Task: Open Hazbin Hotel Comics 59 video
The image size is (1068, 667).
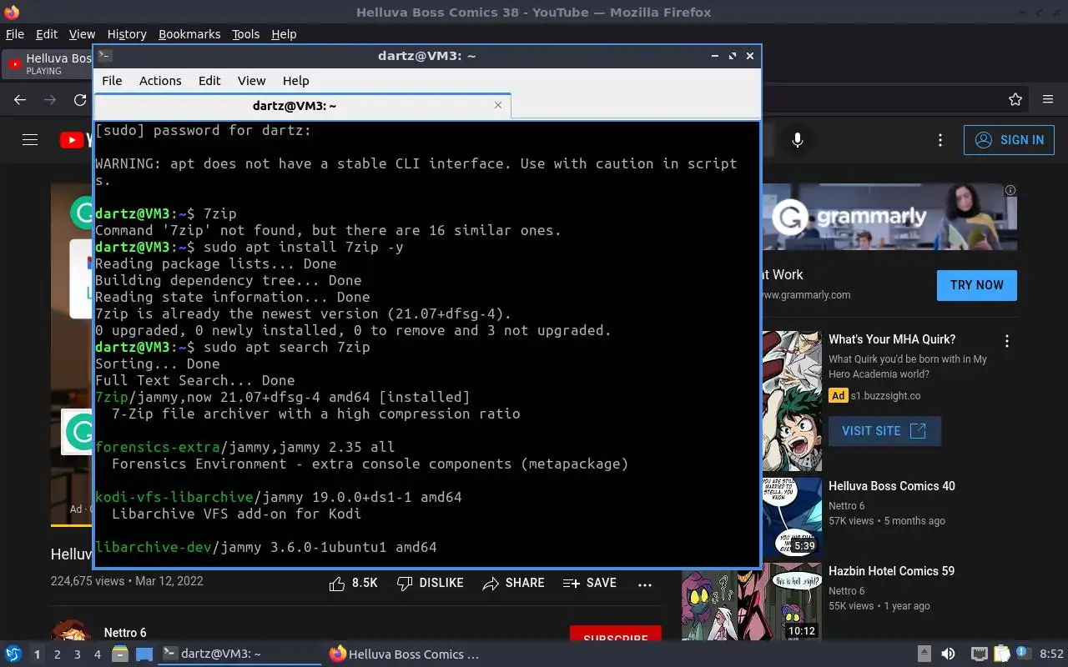Action: tap(891, 571)
